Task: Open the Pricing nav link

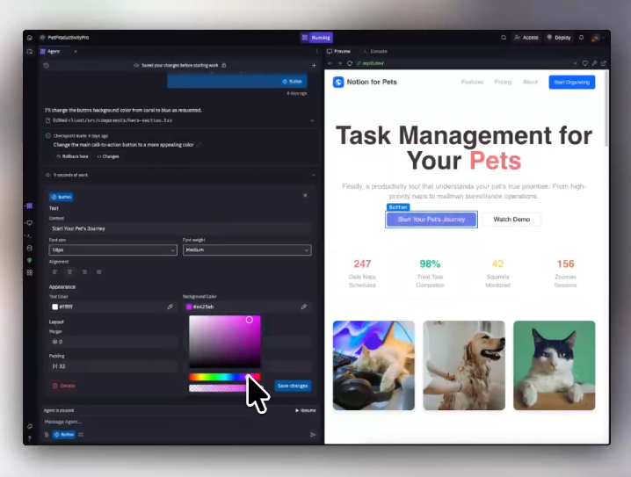Action: [x=503, y=82]
